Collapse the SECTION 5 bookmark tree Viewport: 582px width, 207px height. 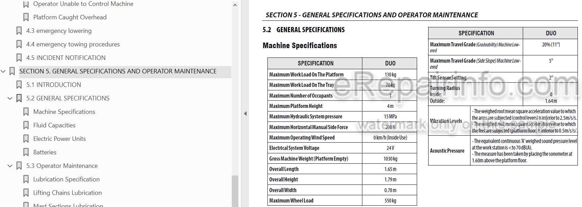3,71
